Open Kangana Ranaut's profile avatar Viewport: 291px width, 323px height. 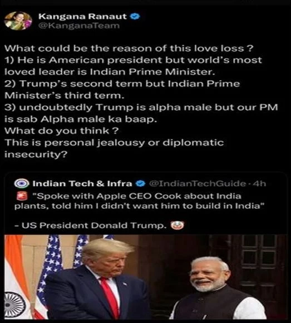click(18, 21)
